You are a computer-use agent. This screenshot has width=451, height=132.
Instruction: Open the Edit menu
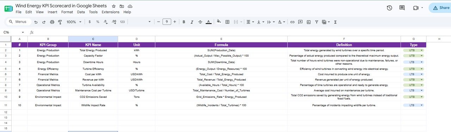point(29,12)
